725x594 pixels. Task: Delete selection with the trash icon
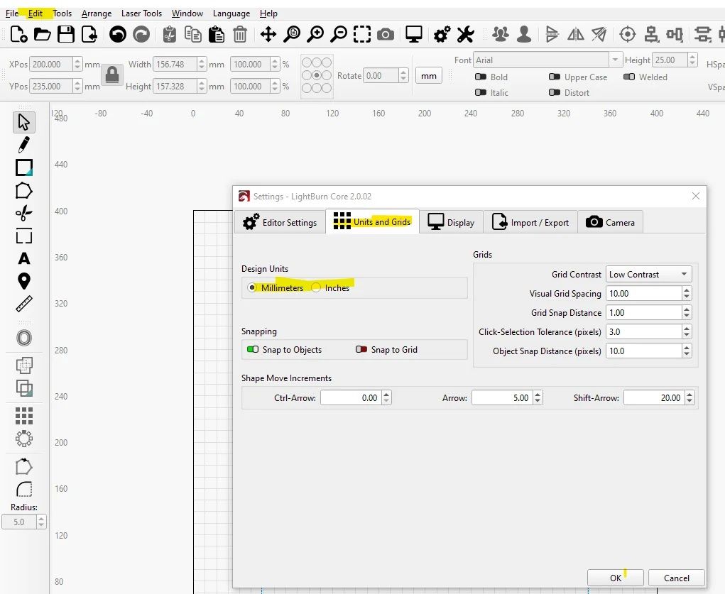click(x=240, y=34)
